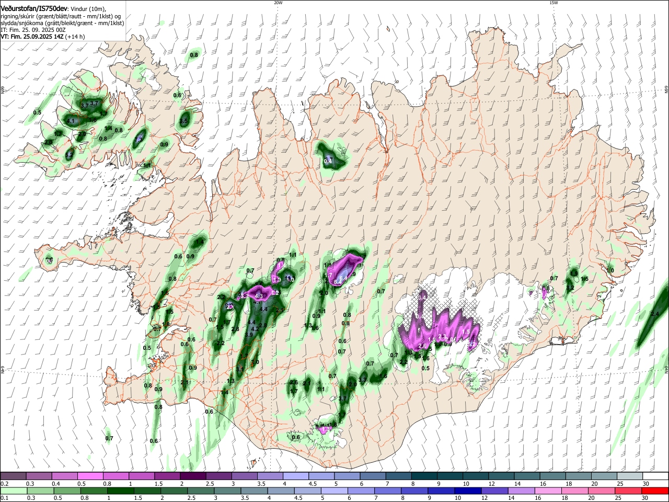
Task: Click the 0.1 label under the rain legend
Action: (x=4, y=498)
